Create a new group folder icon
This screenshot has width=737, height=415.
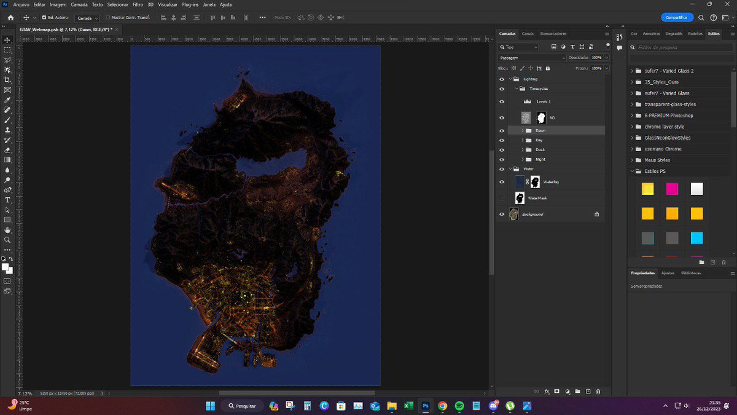tap(578, 391)
